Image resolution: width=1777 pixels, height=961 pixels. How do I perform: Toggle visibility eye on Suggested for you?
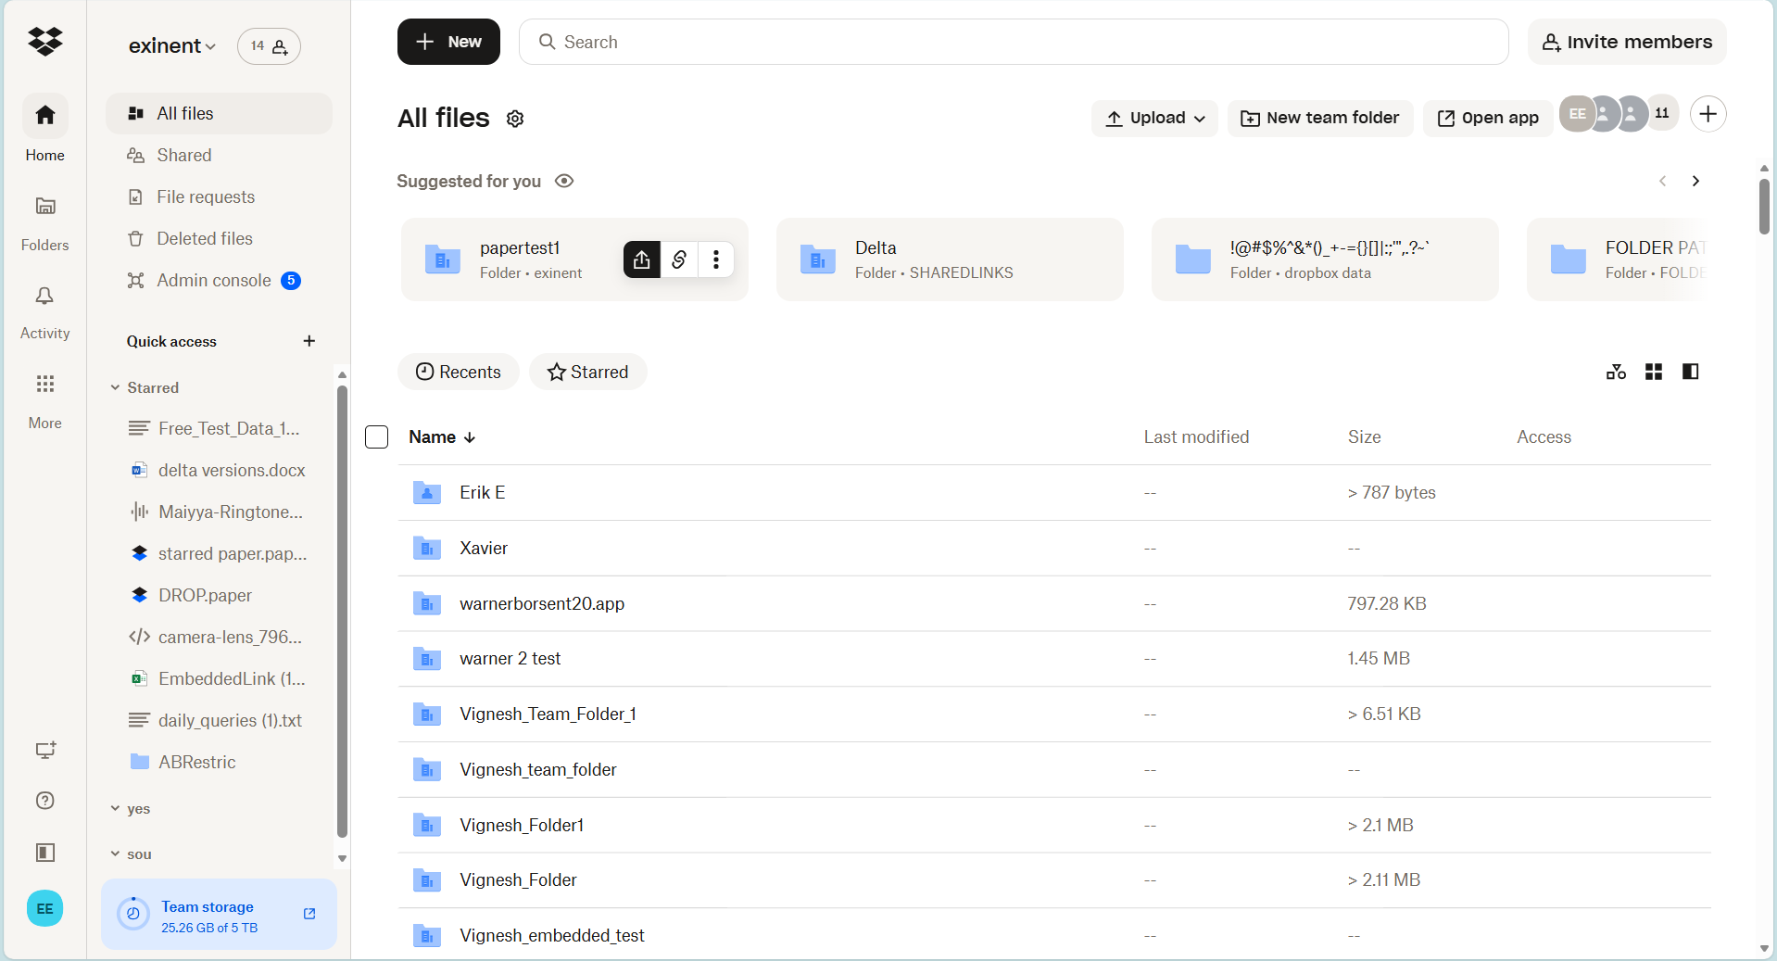tap(565, 181)
